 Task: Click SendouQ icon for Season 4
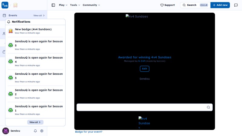[11, 61]
